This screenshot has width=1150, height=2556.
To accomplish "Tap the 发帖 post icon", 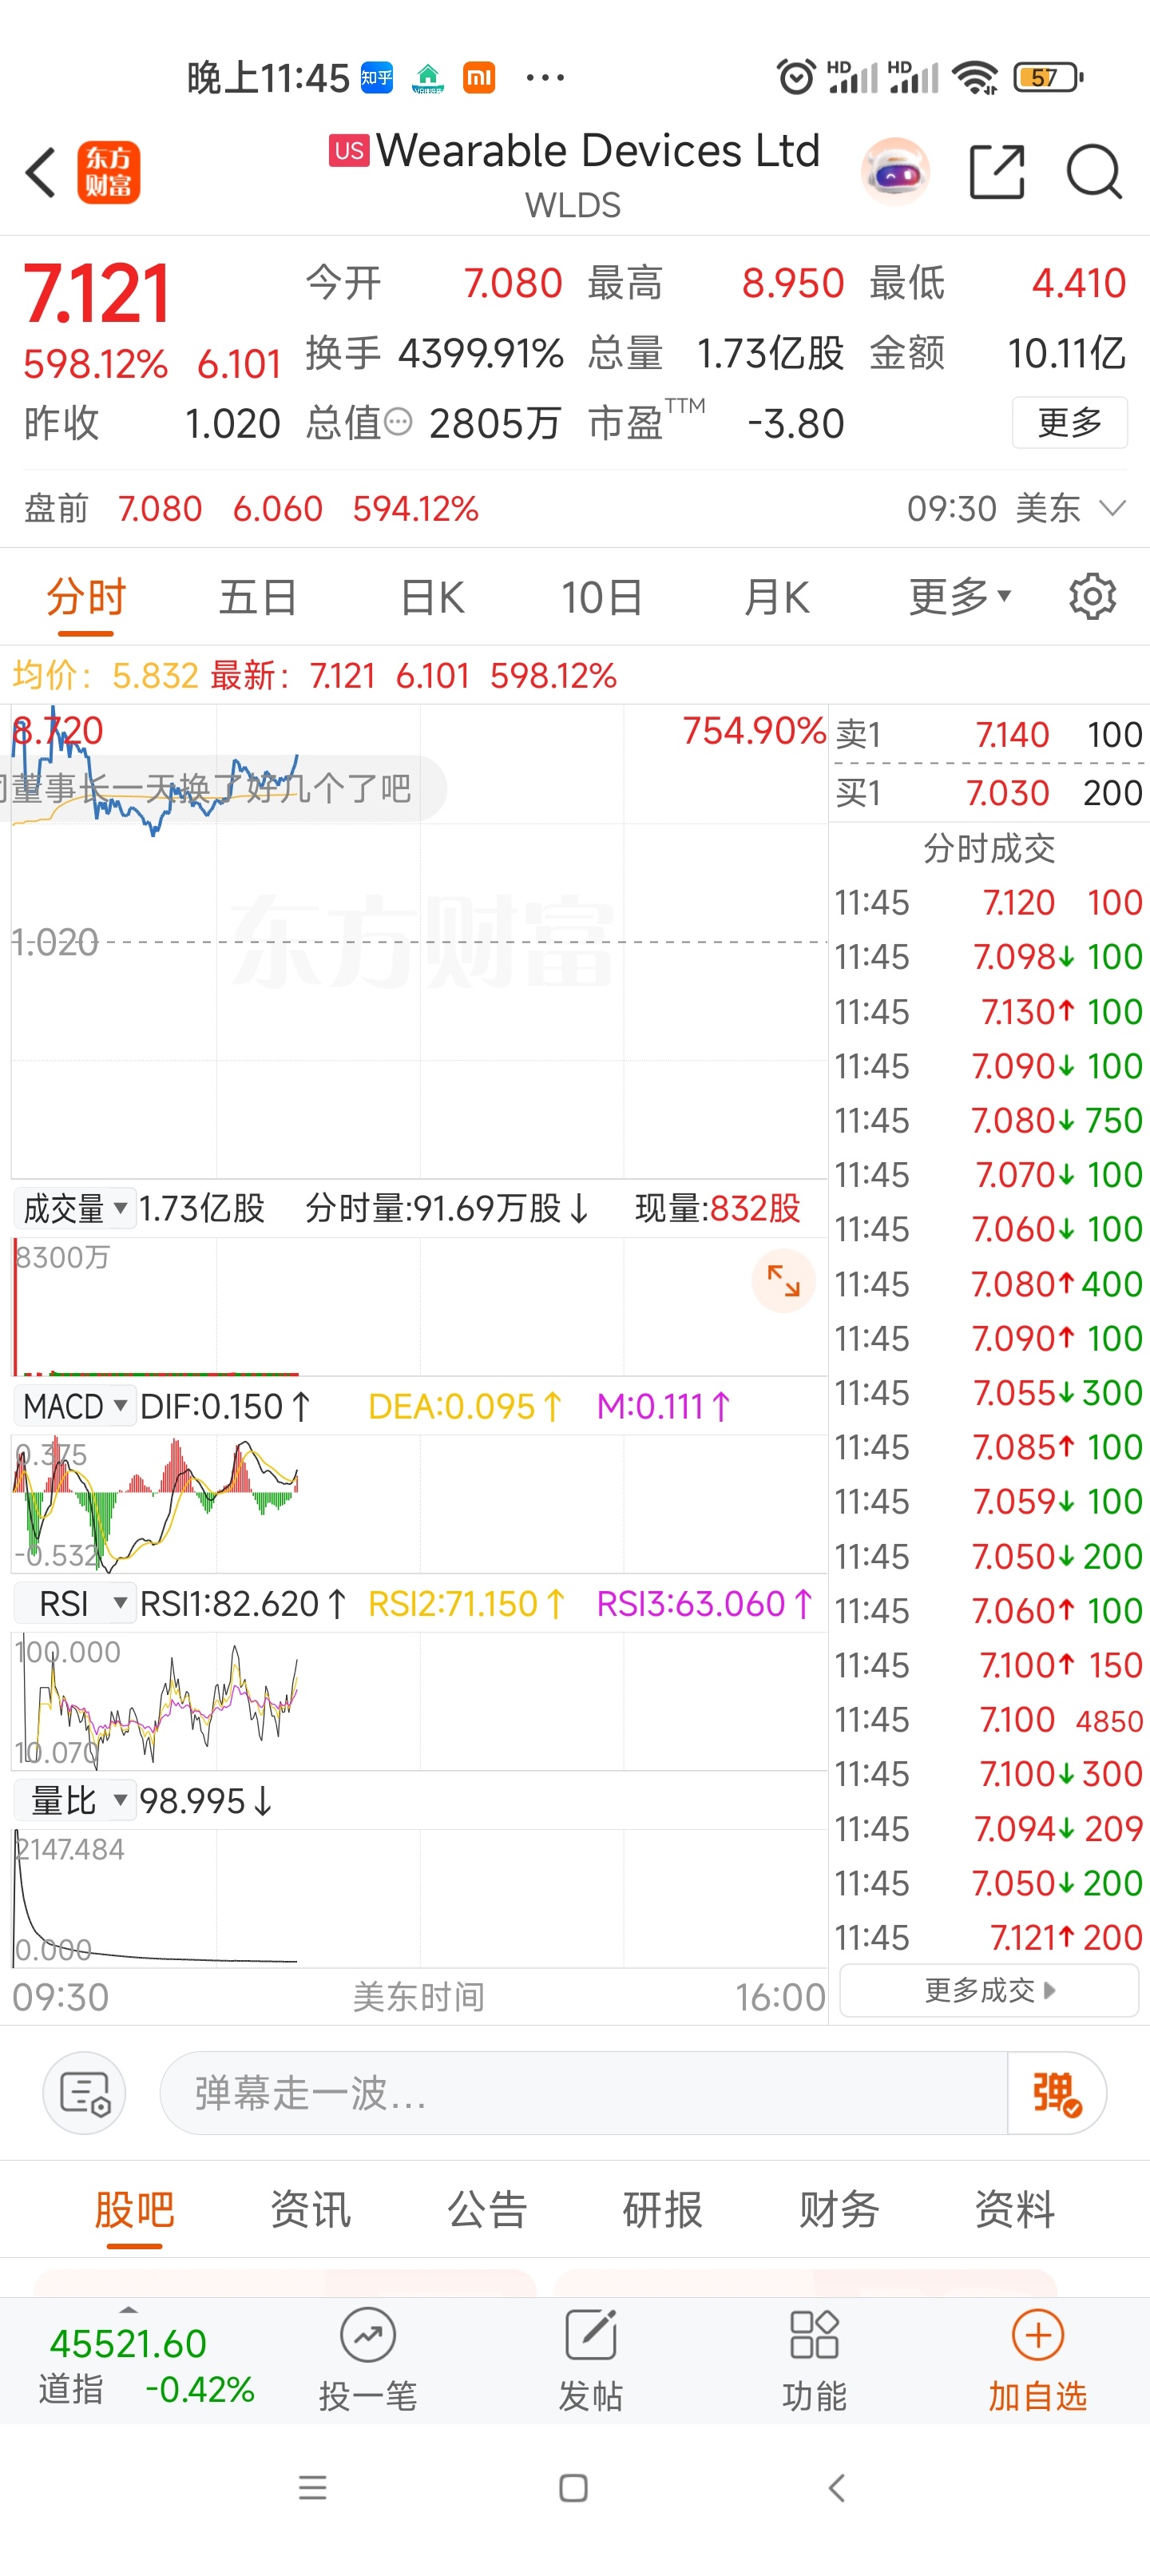I will (x=590, y=2360).
